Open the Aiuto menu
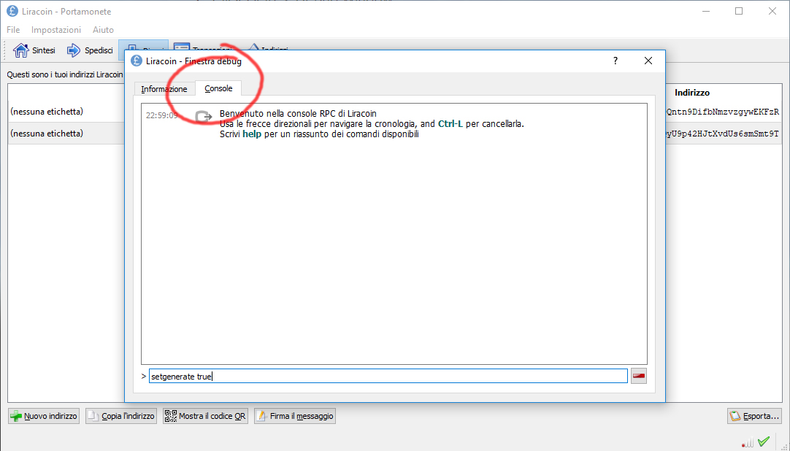The image size is (790, 451). click(103, 30)
